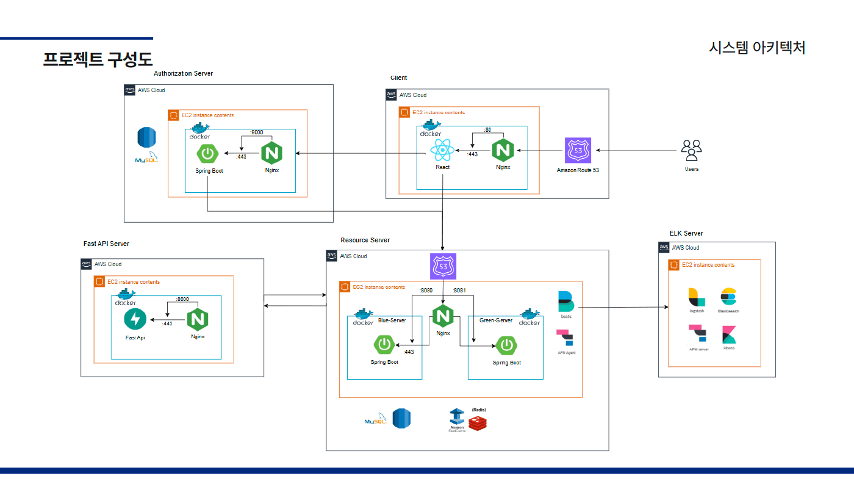Click the AWS logo of Resource Server cloud

pyautogui.click(x=332, y=256)
